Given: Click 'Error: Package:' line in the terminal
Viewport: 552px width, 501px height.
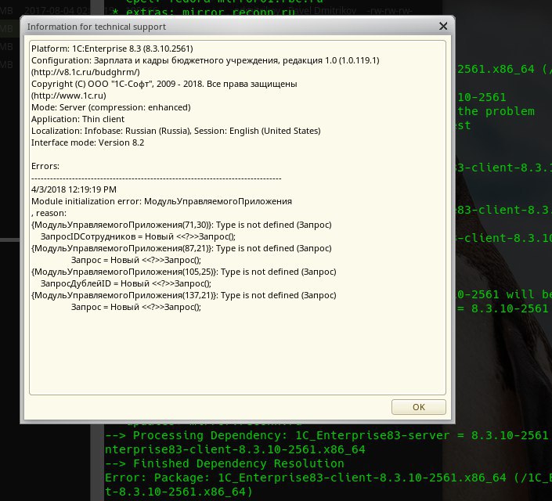Looking at the screenshot, I should coord(328,478).
